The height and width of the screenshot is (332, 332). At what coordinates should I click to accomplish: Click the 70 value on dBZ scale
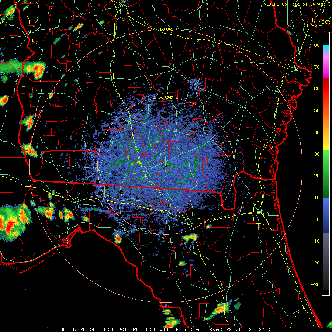[317, 67]
